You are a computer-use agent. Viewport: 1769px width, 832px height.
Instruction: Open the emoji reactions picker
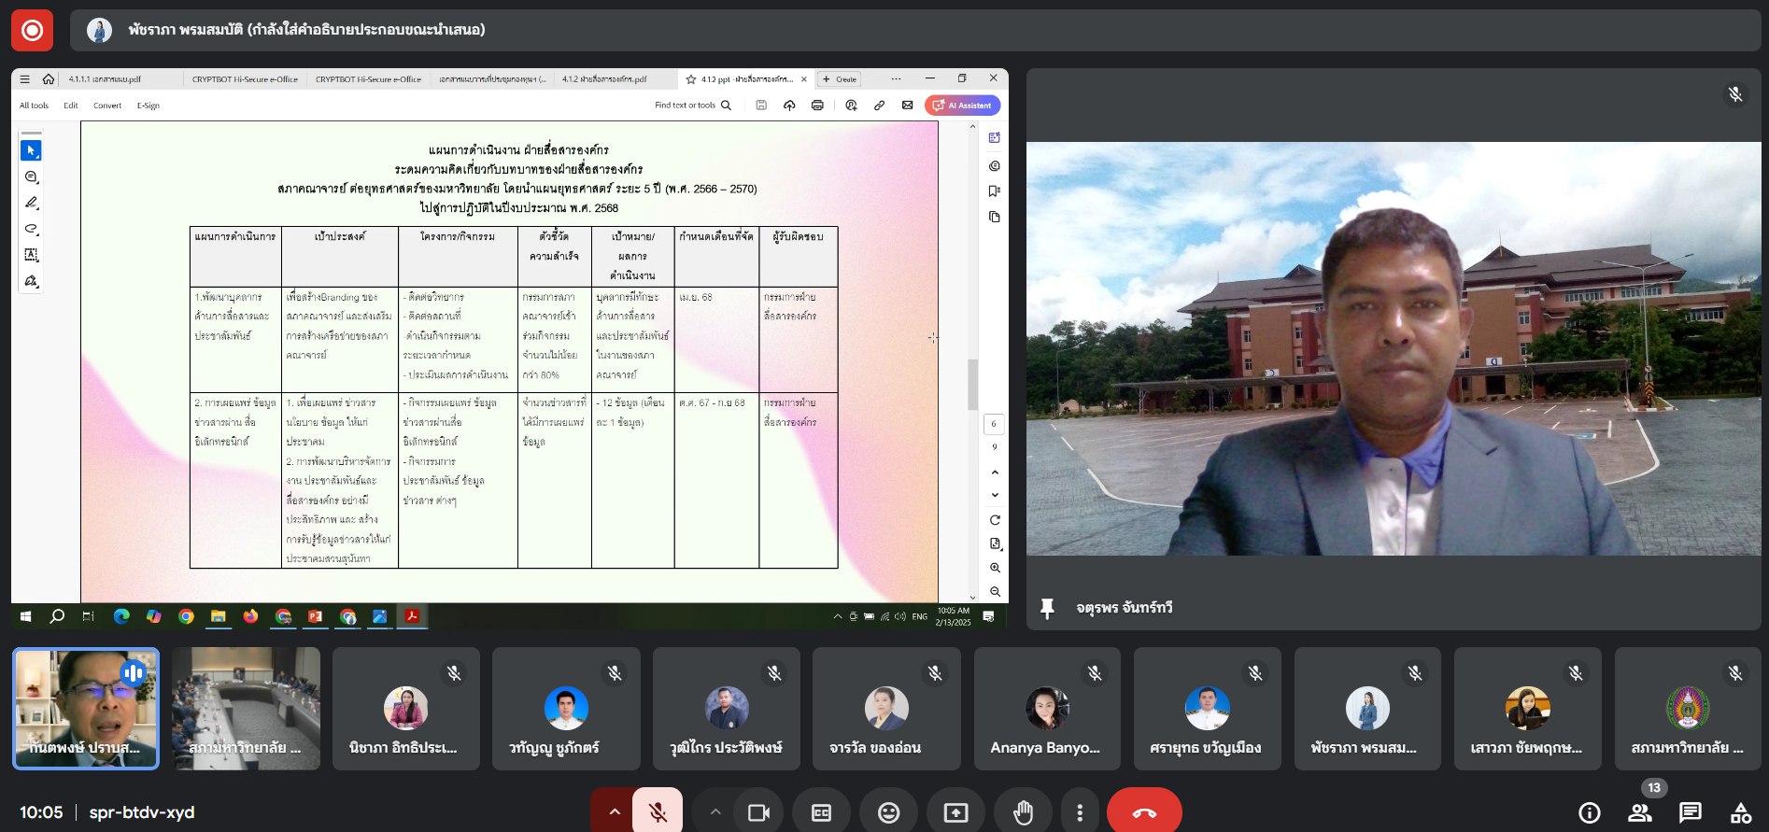click(888, 812)
